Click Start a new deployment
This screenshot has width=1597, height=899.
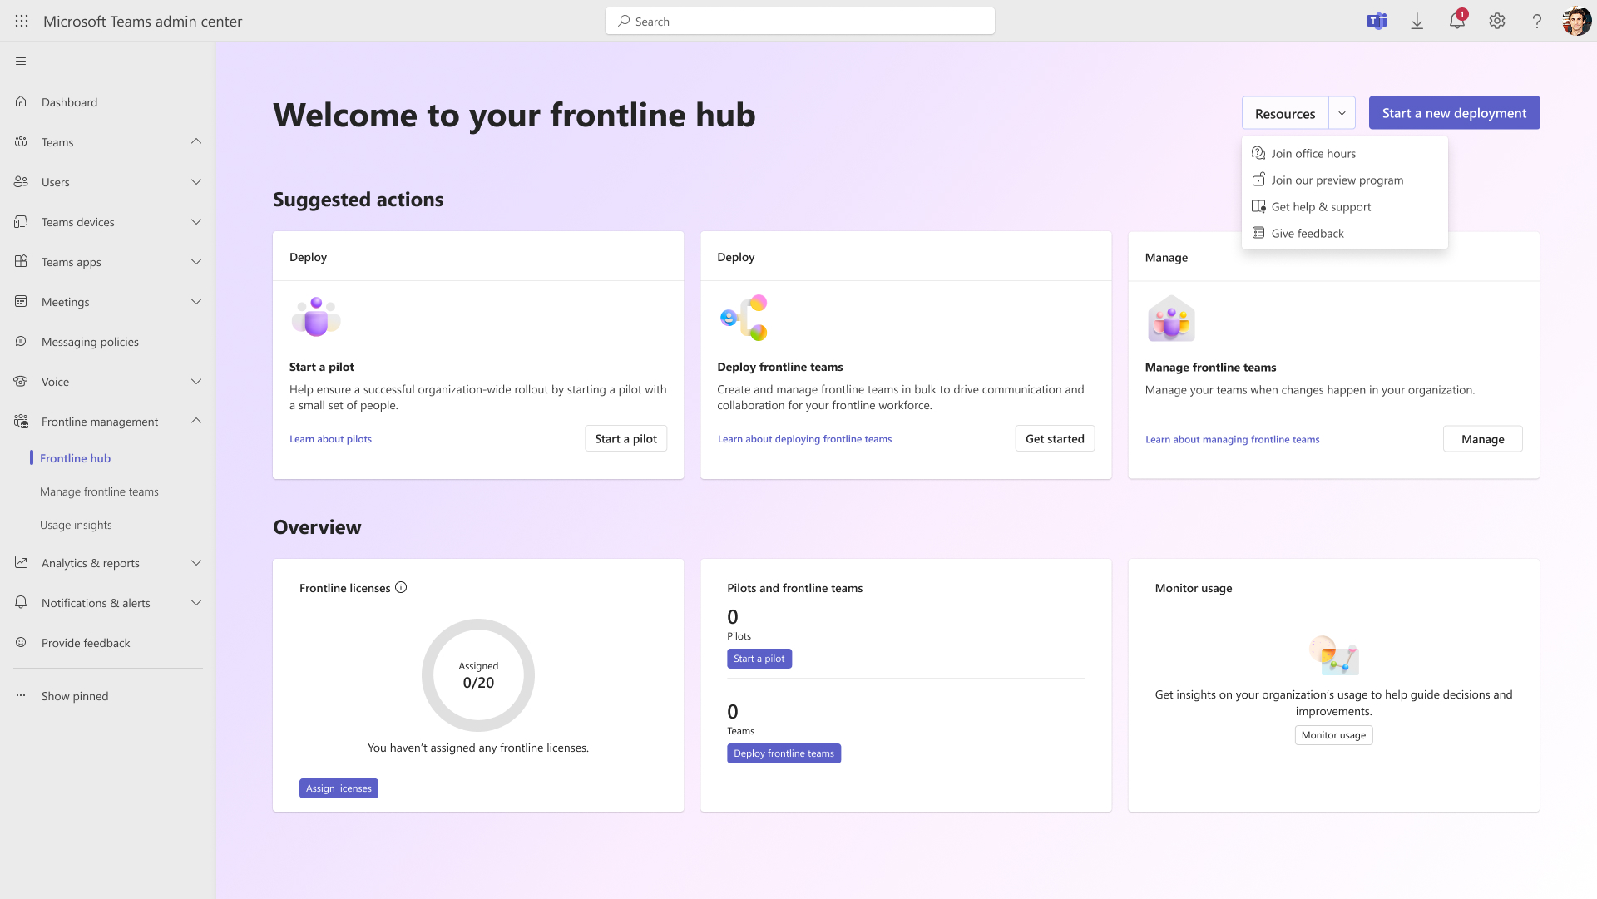1454,112
